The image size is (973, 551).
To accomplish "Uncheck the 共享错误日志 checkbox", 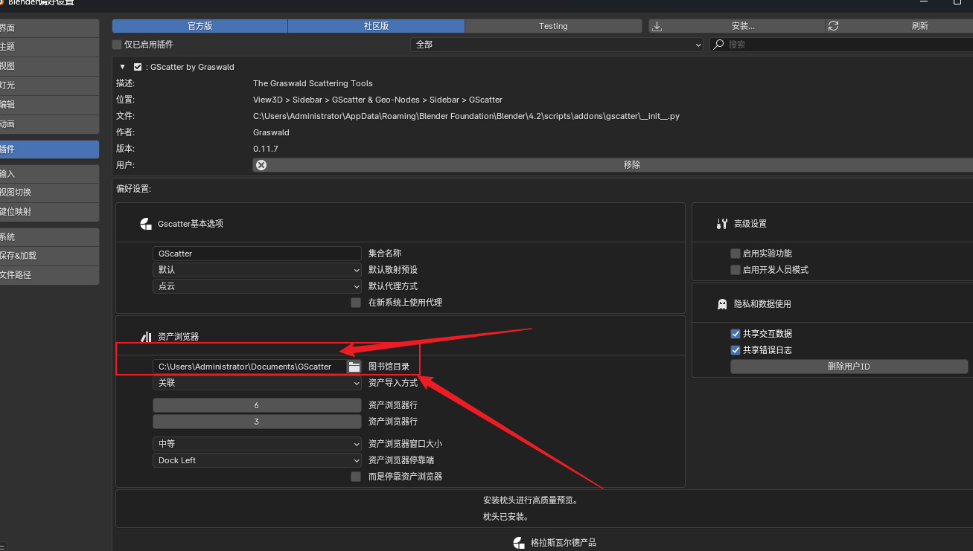I will point(736,350).
